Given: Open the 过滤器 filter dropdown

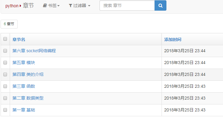Looking at the screenshot, I should point(79,6).
